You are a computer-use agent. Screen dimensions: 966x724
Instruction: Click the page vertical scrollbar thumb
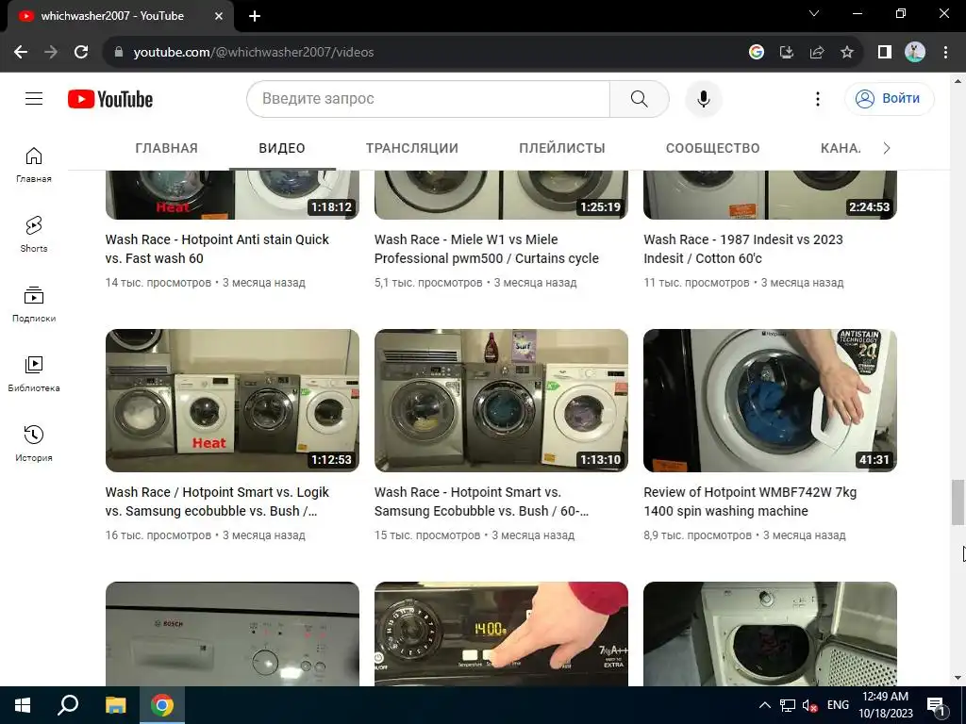(x=958, y=502)
